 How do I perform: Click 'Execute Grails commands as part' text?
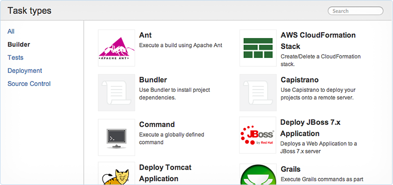[x=322, y=180]
